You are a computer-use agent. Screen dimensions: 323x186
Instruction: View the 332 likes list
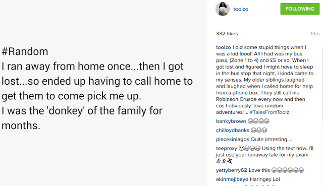[x=227, y=34]
